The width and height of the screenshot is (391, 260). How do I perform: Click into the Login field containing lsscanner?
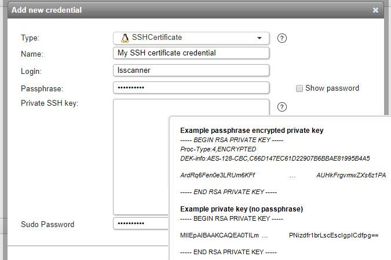(x=191, y=70)
